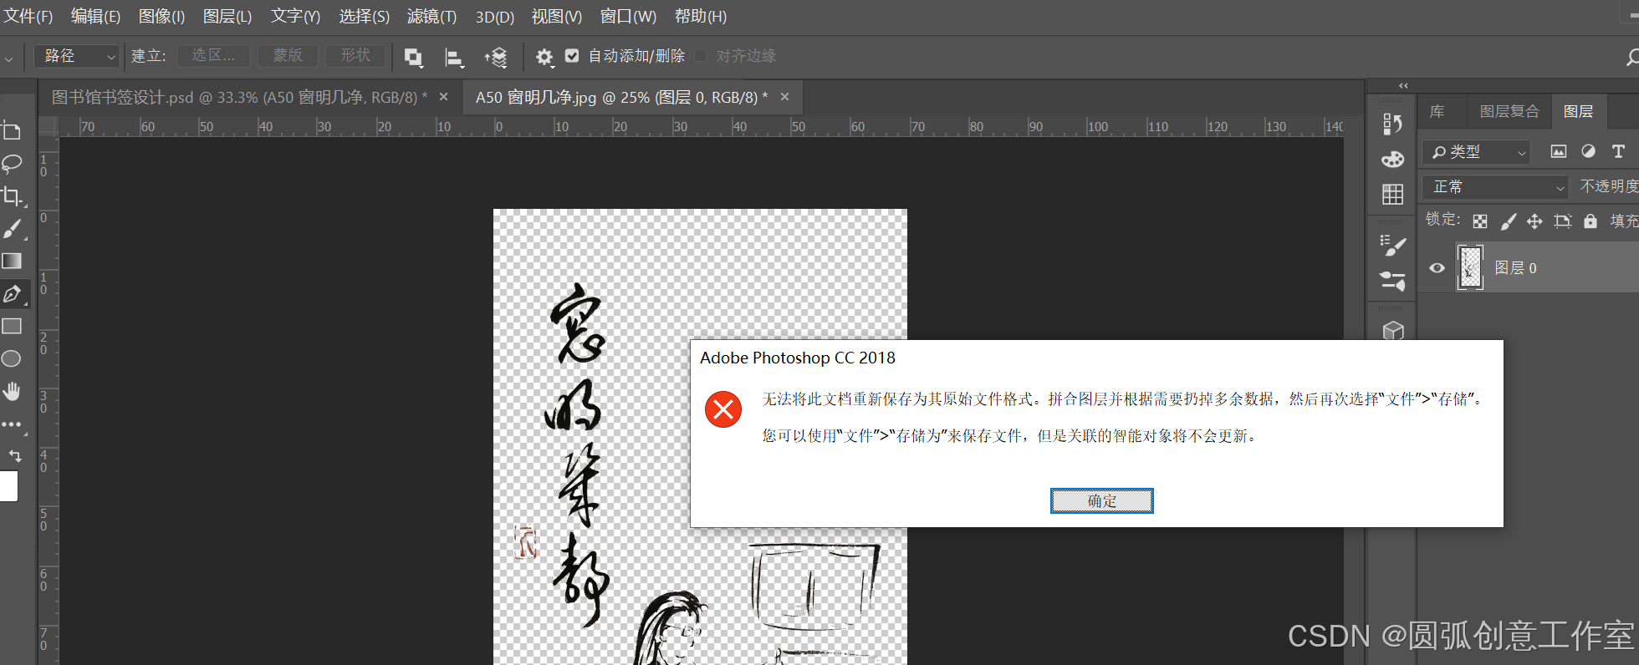Open the 类型 layer filter dropdown

point(1477,152)
